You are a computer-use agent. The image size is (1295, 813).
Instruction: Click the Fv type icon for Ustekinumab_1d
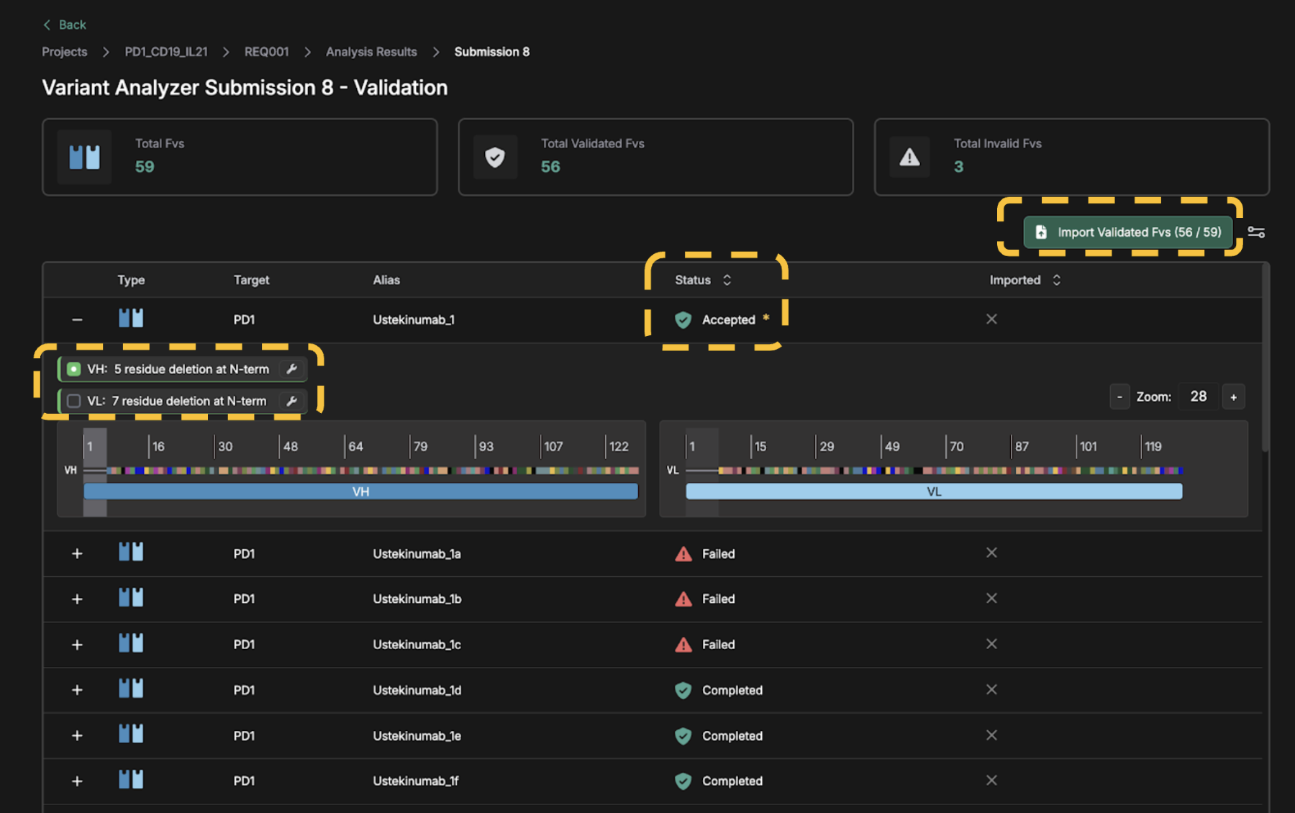[131, 689]
